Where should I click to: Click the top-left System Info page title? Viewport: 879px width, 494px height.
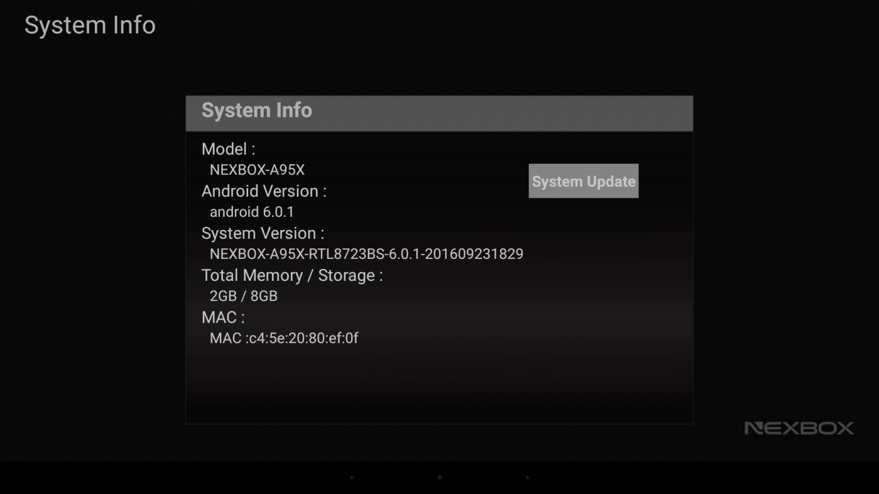click(90, 26)
